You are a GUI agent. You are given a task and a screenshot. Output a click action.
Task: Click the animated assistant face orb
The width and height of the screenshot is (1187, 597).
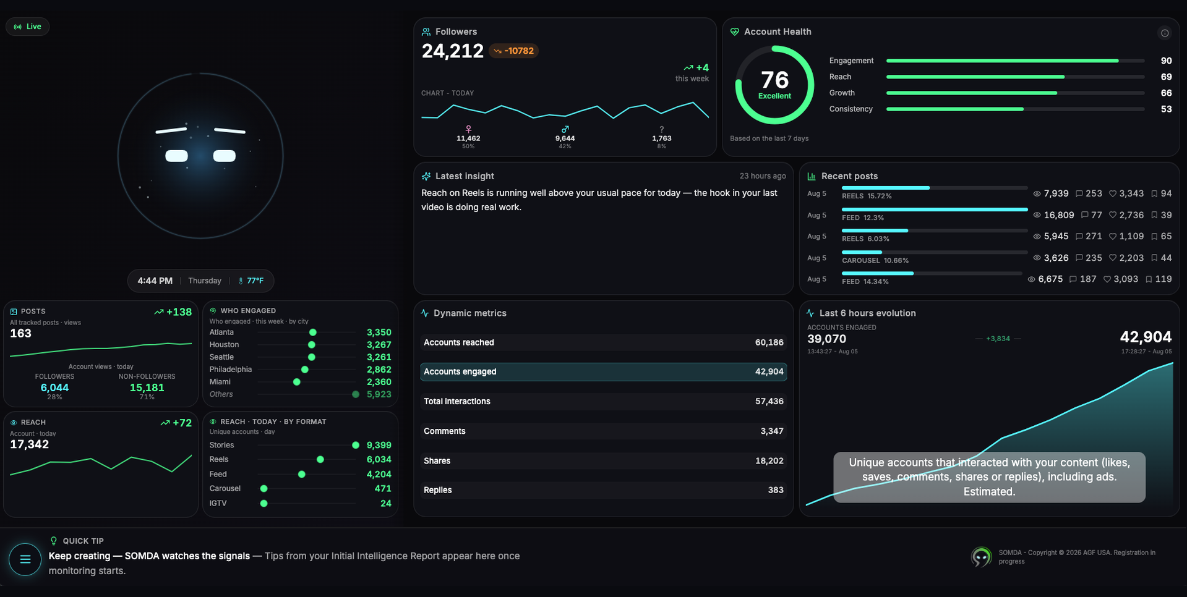click(200, 156)
